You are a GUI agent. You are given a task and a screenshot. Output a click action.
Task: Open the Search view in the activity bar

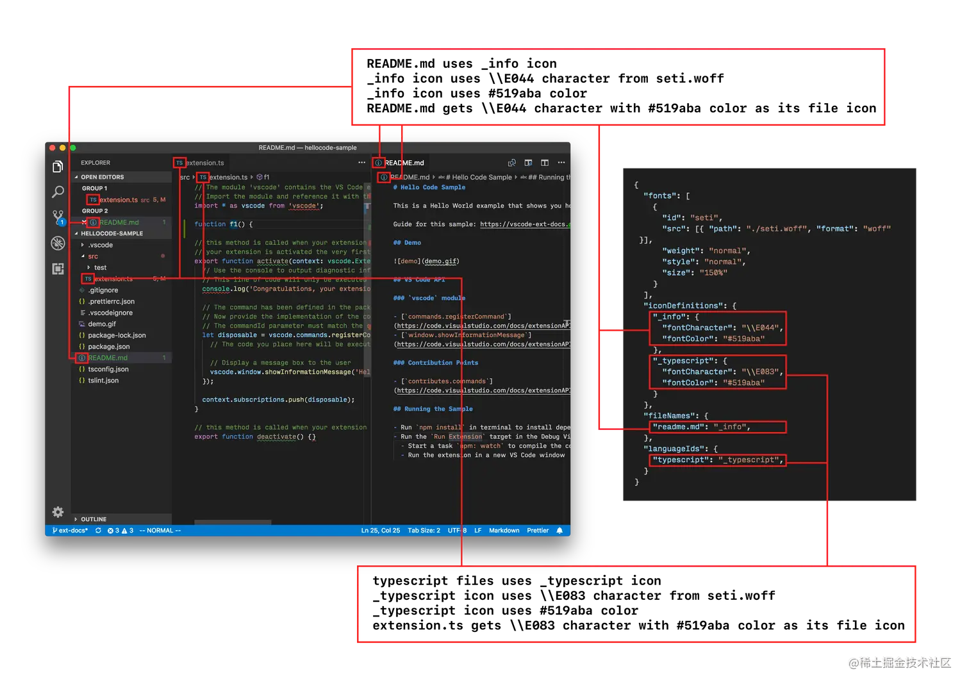tap(58, 192)
